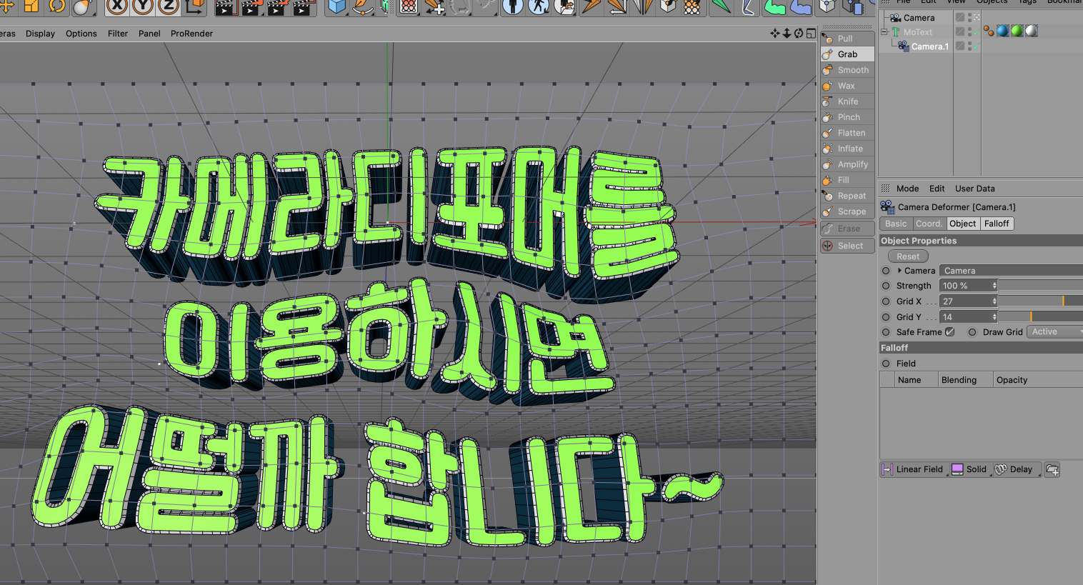Activate the Knife sculpt brush
This screenshot has width=1083, height=585.
pos(847,101)
